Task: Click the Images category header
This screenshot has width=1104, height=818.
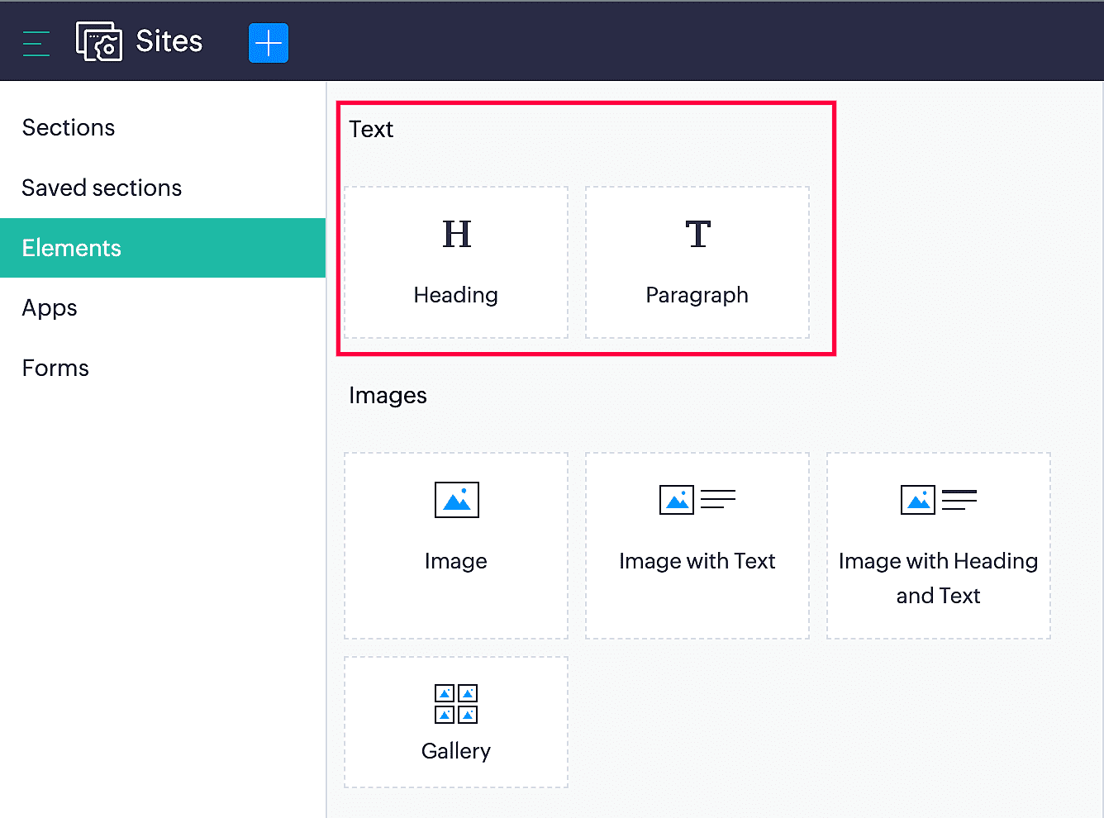Action: tap(388, 396)
